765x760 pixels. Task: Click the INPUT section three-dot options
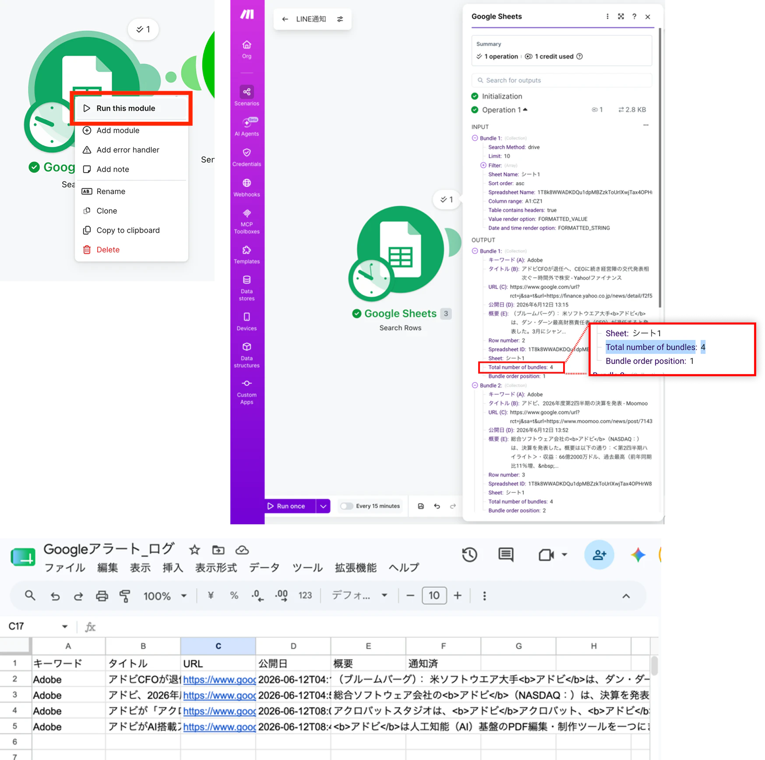coord(645,125)
